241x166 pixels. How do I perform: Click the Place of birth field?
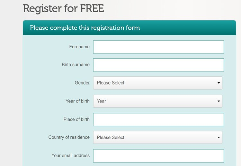(158, 120)
